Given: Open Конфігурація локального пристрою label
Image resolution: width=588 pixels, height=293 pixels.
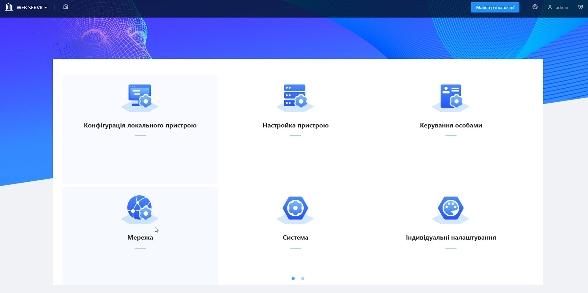Looking at the screenshot, I should [x=140, y=125].
